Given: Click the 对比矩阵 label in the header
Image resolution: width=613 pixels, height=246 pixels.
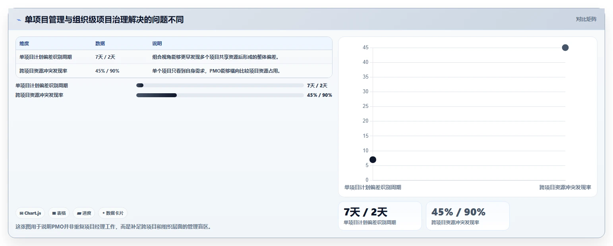Looking at the screenshot, I should pyautogui.click(x=586, y=19).
